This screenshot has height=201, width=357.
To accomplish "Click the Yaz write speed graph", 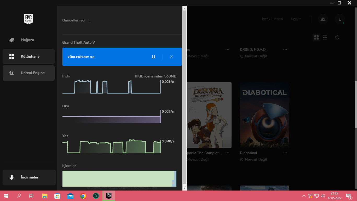I will pos(112,147).
